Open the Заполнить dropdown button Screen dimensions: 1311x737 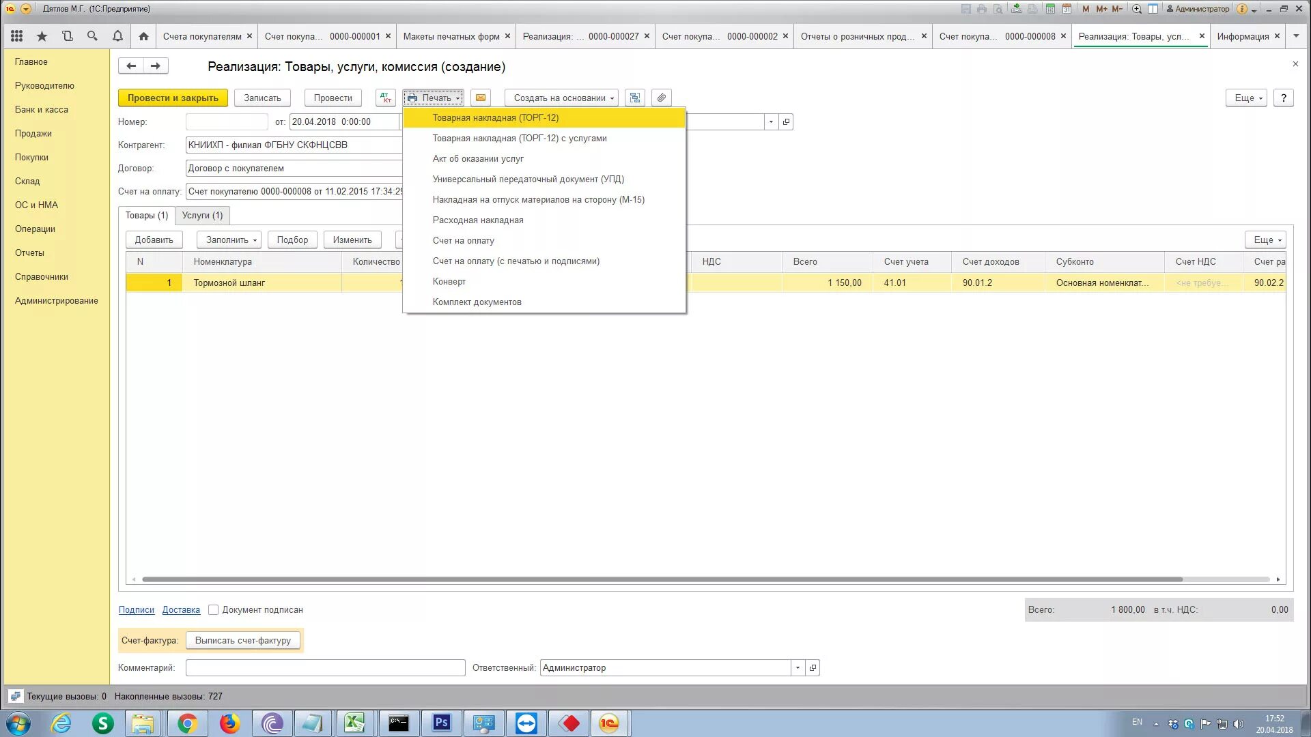click(x=229, y=240)
